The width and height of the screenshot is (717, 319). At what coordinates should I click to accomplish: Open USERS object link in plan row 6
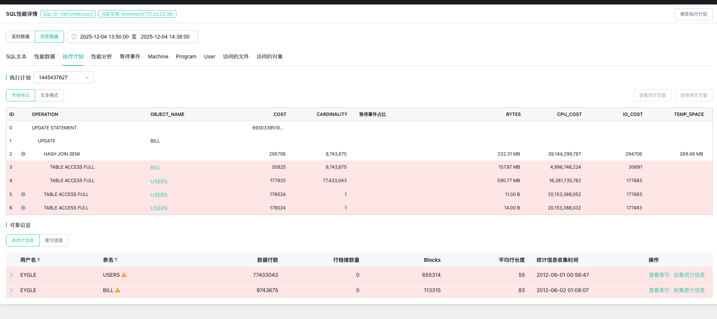tap(159, 208)
